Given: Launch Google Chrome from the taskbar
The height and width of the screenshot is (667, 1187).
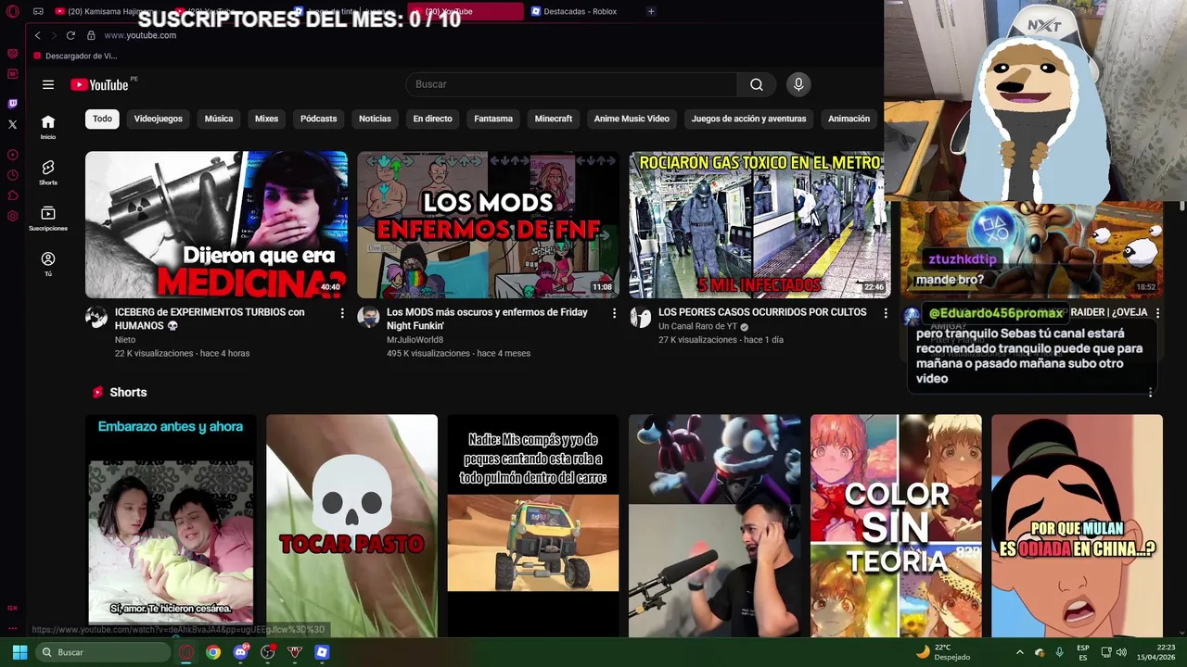Looking at the screenshot, I should pos(213,652).
